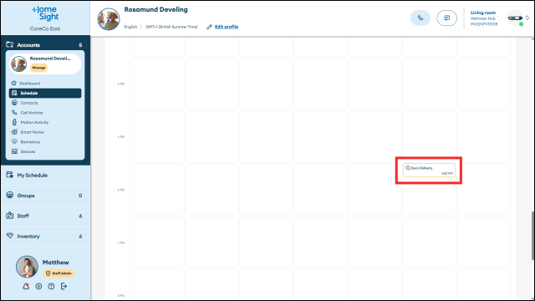Select Rosamund Develing account card
Viewport: 535px width, 301px height.
coord(45,64)
